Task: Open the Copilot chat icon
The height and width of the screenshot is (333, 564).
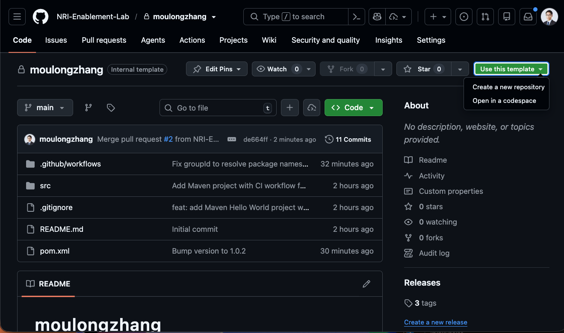Action: (377, 17)
